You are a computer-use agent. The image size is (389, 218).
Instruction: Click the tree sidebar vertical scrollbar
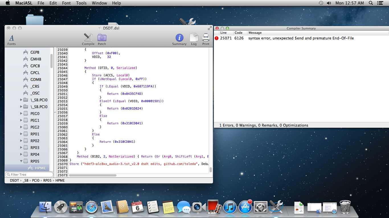pos(52,61)
